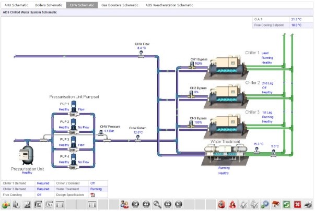This screenshot has width=315, height=211.
Task: Click the CHW Return temperature sensor icon
Action: (x=138, y=138)
